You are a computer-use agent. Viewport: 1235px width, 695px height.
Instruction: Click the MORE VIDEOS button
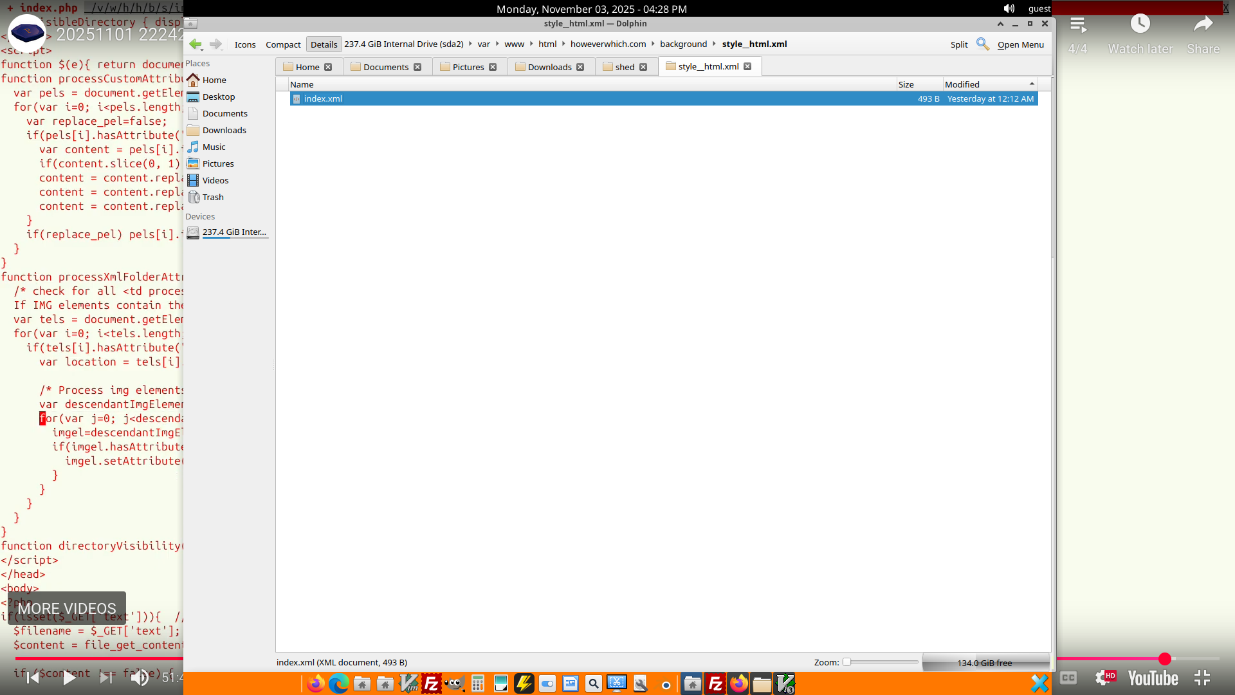click(67, 609)
